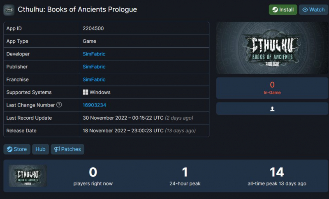Click the help icon next to Last Change Number
Image resolution: width=329 pixels, height=199 pixels.
pyautogui.click(x=59, y=105)
